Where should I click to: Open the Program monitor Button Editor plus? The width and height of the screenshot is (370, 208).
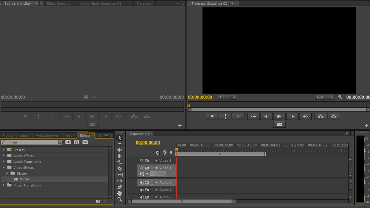(x=367, y=126)
